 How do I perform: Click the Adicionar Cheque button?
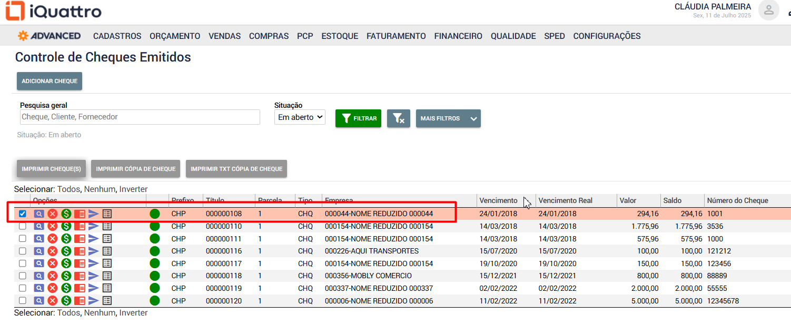(50, 82)
